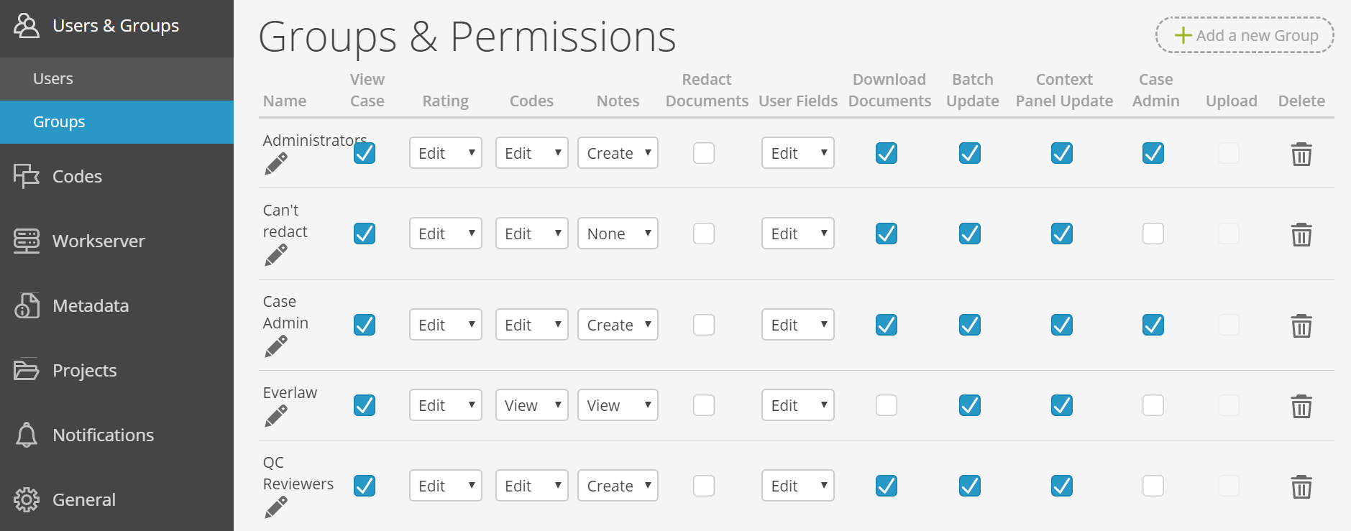The image size is (1351, 531).
Task: Click the Notifications bell icon
Action: pos(27,435)
